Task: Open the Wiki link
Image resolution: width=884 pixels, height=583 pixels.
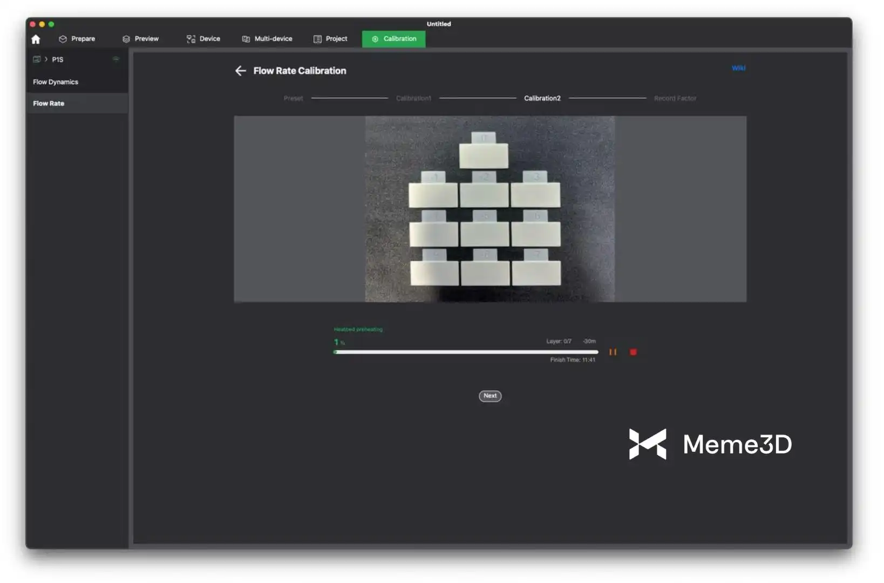Action: tap(738, 68)
